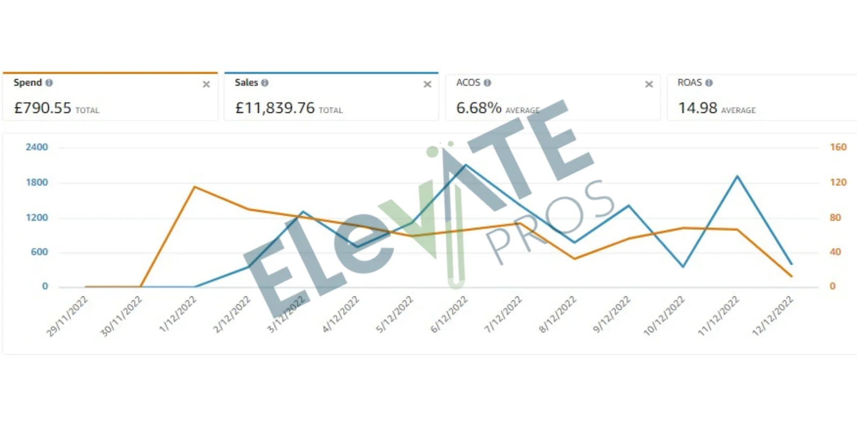Click the 29/11/2022 date label
This screenshot has width=857, height=428.
click(67, 317)
